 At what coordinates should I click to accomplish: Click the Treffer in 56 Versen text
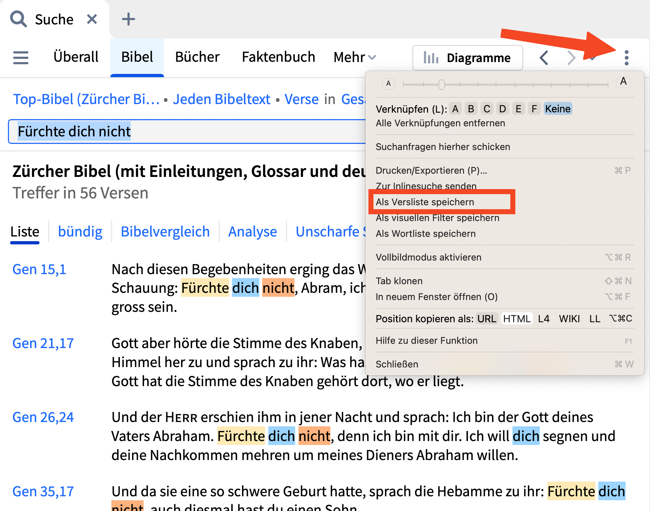[80, 193]
